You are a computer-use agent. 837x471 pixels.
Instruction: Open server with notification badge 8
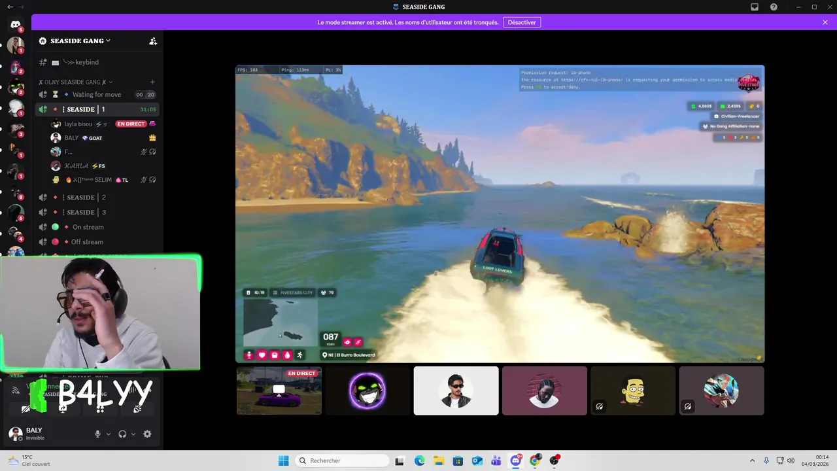click(16, 192)
